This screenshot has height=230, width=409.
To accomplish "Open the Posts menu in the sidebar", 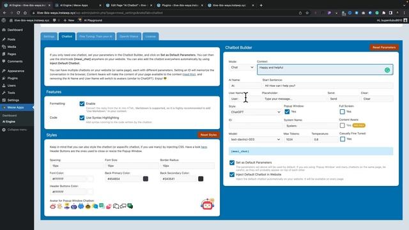I will point(12,40).
